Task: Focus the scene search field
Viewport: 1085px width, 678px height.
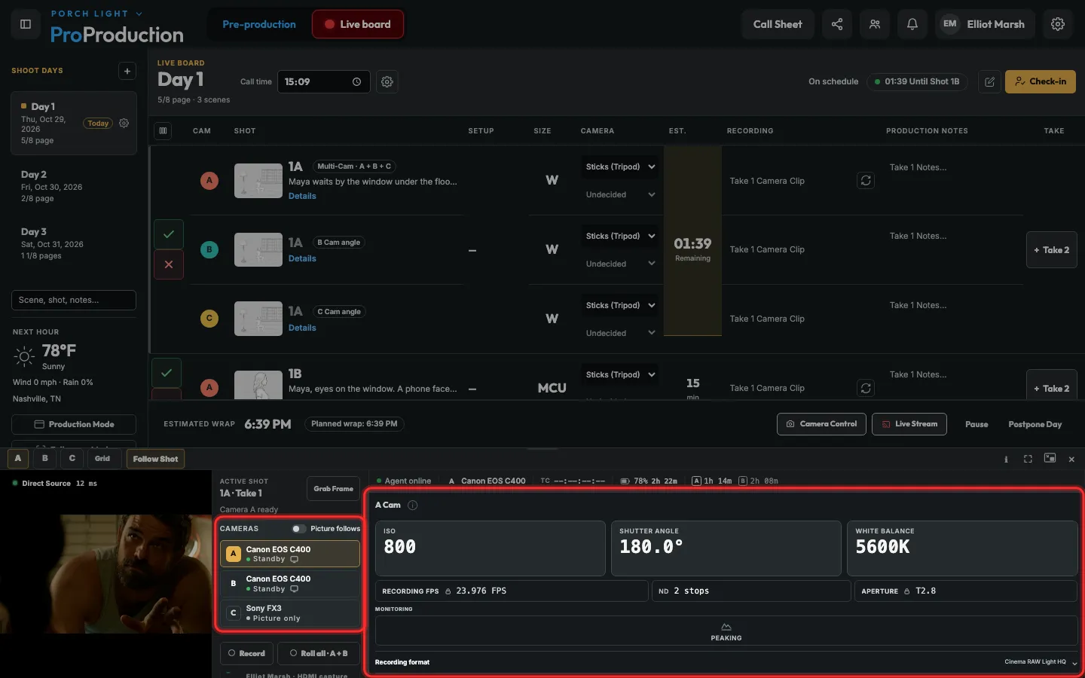Action: (x=74, y=300)
